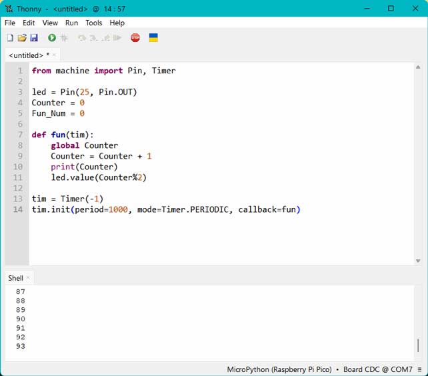The image size is (428, 376).
Task: Click the Resume debugging icon
Action: tap(117, 38)
